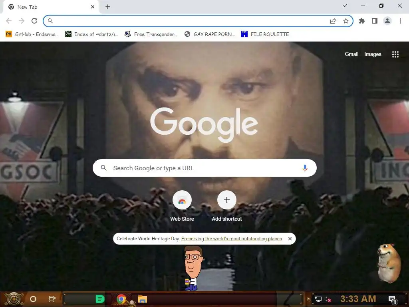
Task: Dismiss the World Heritage Day banner
Action: point(290,239)
